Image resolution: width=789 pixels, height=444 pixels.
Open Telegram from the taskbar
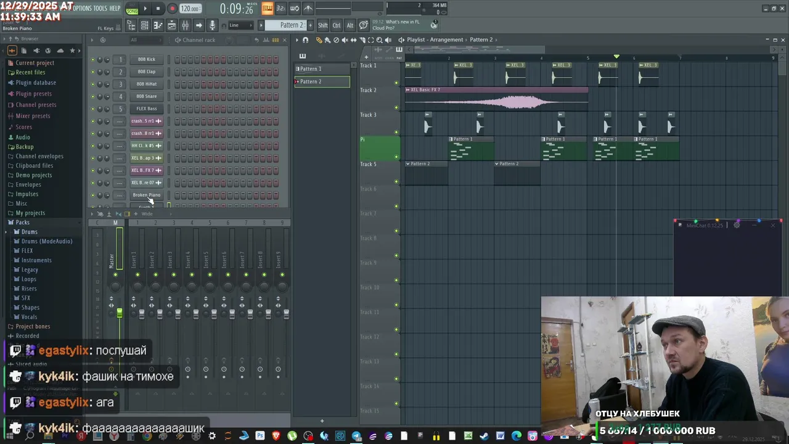coord(356,436)
